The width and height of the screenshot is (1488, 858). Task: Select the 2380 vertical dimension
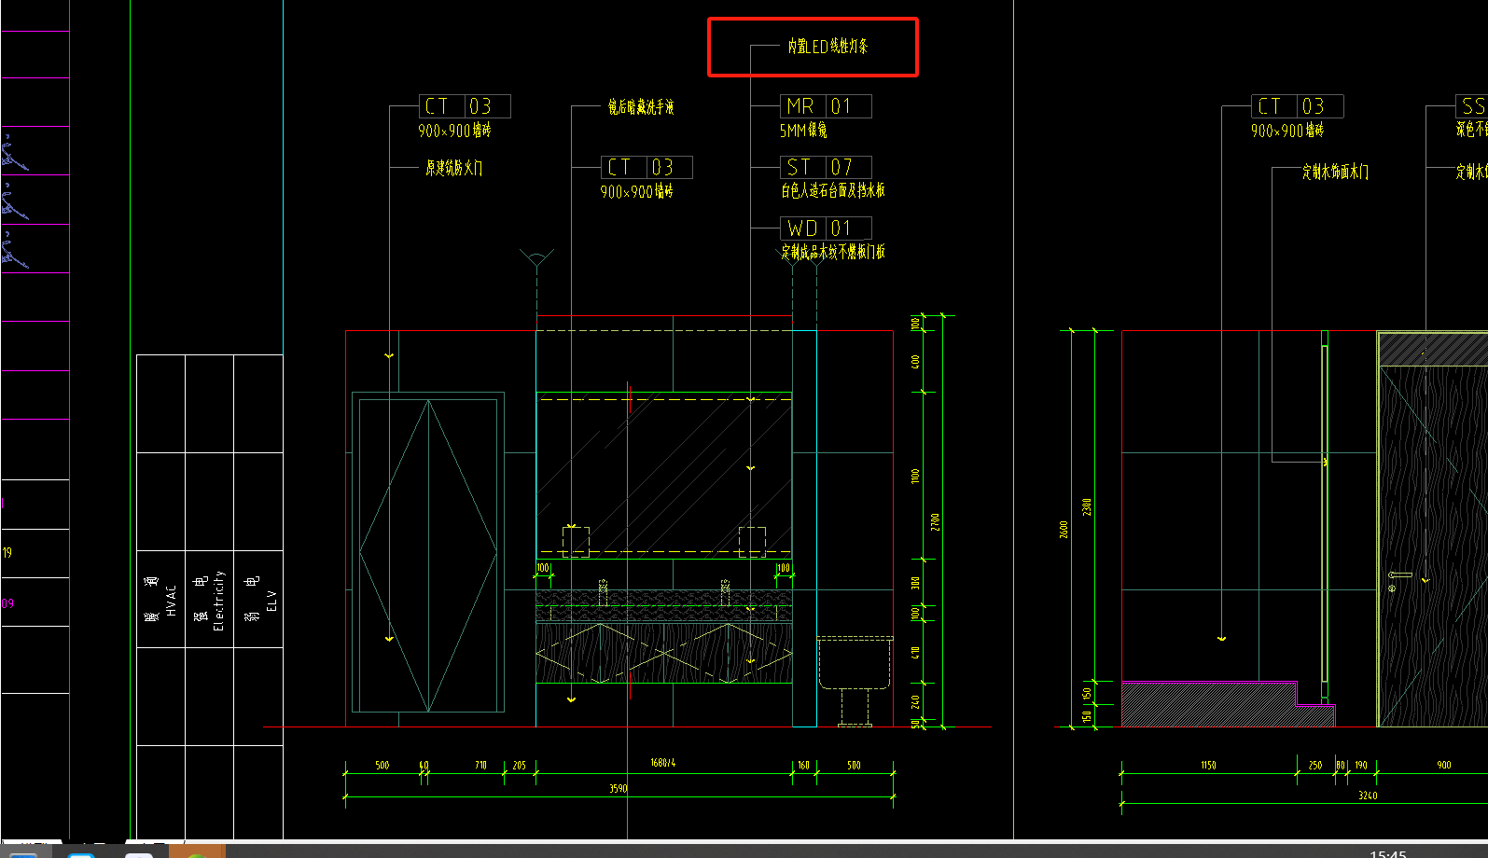coord(1087,507)
